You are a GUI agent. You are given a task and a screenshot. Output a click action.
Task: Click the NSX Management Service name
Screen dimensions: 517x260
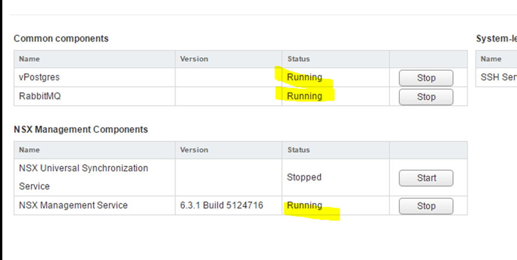73,205
